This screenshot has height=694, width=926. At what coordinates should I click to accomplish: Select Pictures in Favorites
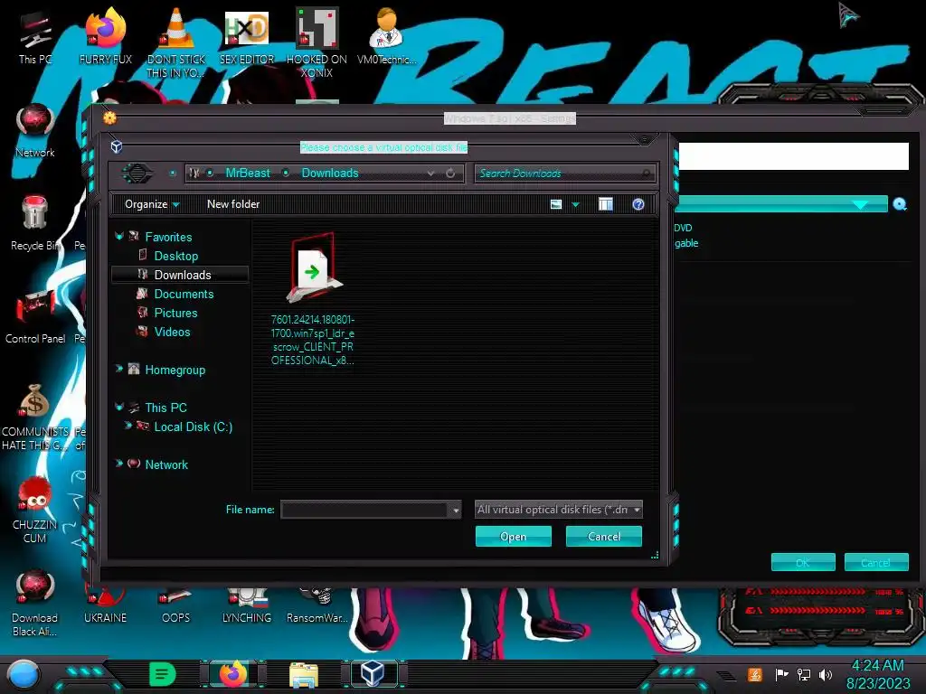[175, 313]
